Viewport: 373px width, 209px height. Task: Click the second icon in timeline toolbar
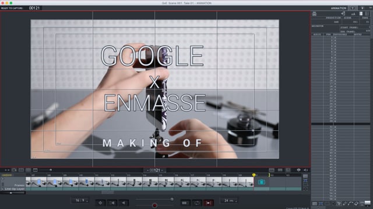(x=14, y=170)
